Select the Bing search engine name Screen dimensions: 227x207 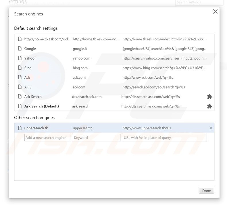[28, 68]
